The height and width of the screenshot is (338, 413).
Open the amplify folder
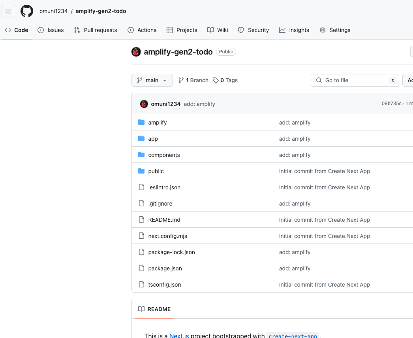click(x=158, y=123)
